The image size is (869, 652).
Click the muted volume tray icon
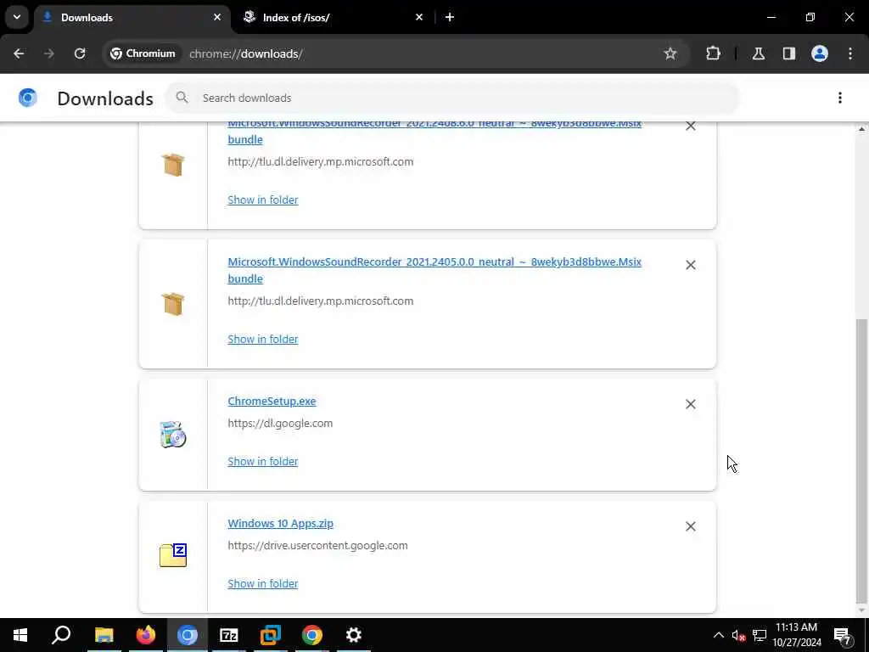(x=738, y=635)
